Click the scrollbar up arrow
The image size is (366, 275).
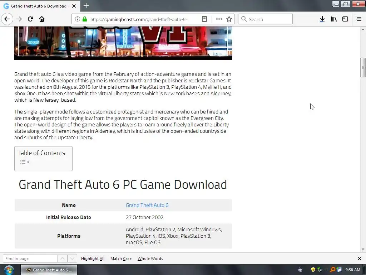(x=363, y=29)
